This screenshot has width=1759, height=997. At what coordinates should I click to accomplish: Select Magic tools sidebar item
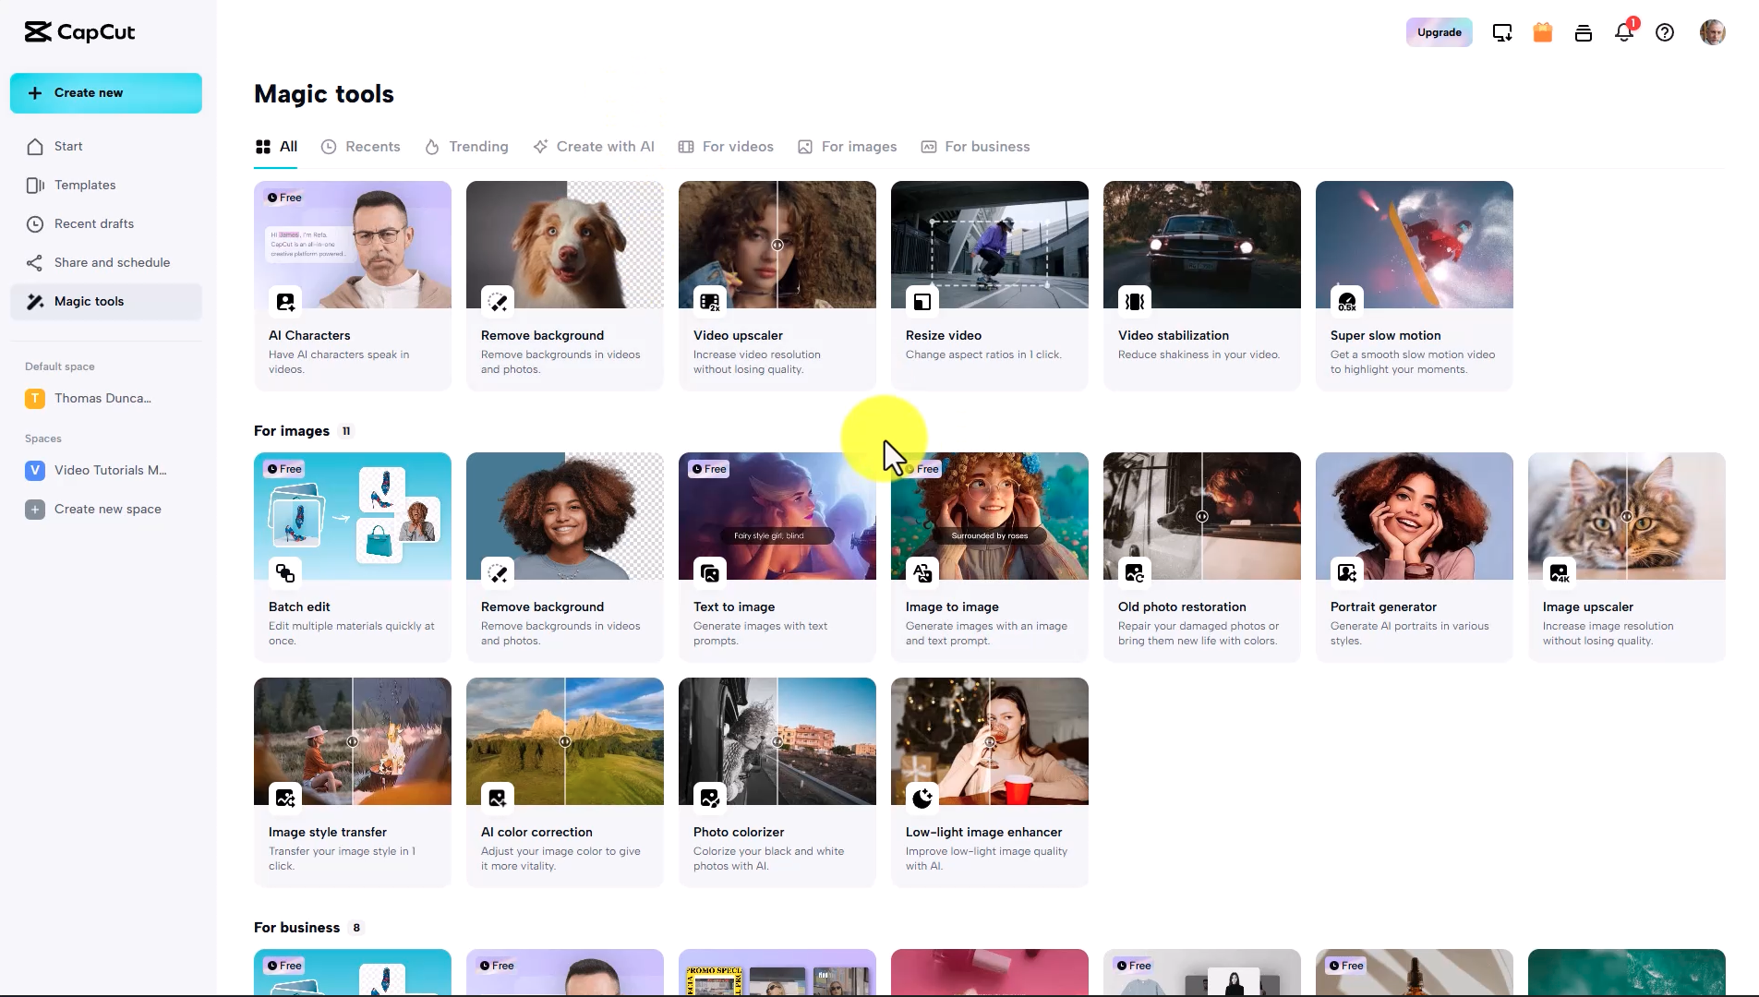pyautogui.click(x=106, y=302)
